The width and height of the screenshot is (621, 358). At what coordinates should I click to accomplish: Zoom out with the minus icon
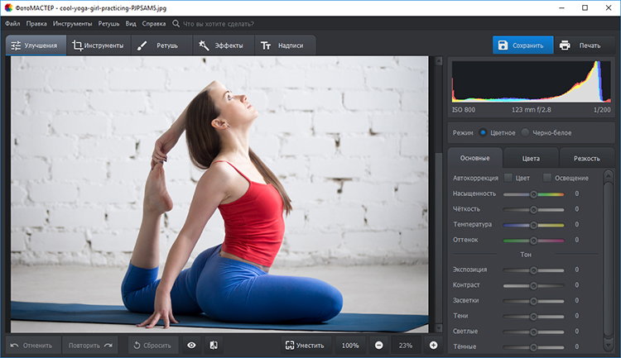(x=378, y=345)
